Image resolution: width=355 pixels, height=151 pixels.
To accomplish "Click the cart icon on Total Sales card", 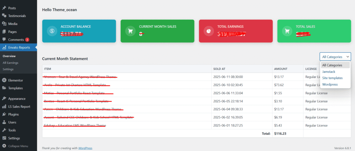I will (x=287, y=31).
